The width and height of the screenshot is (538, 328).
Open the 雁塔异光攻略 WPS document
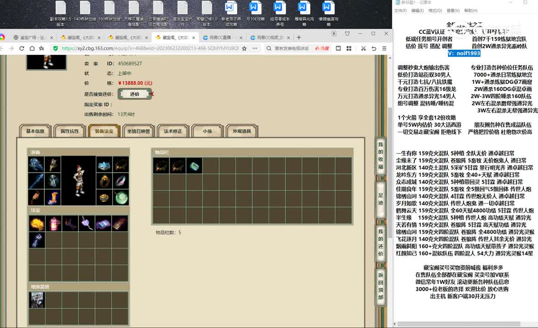click(304, 14)
